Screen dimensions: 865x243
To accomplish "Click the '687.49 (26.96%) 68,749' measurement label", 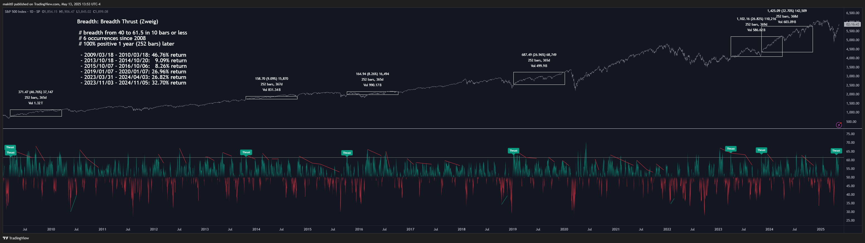I will pos(539,54).
